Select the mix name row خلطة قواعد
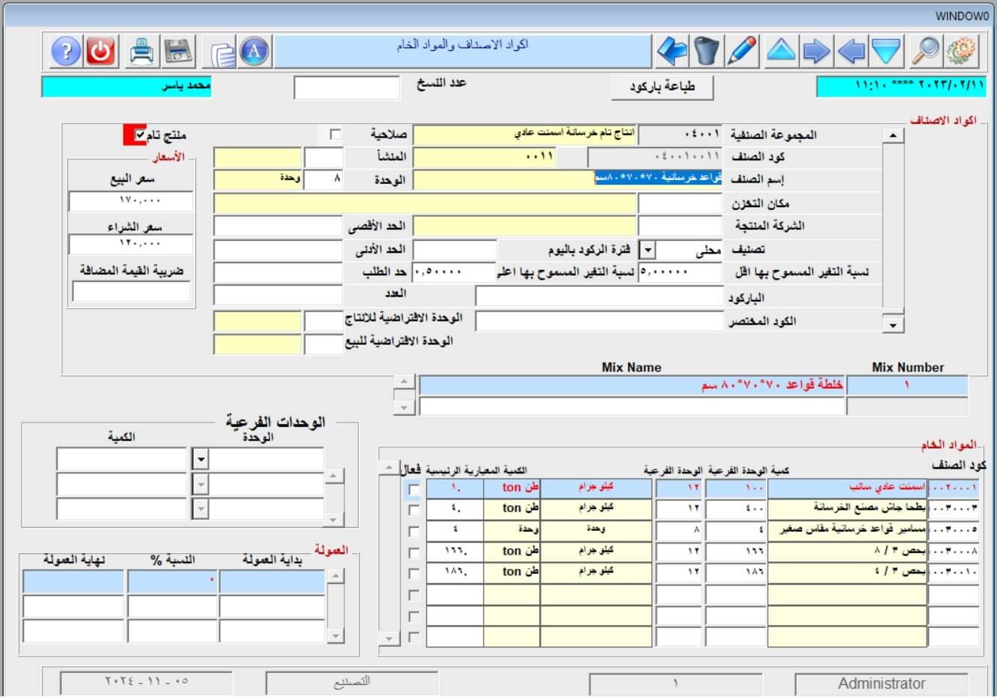This screenshot has height=699, width=997. pyautogui.click(x=631, y=385)
